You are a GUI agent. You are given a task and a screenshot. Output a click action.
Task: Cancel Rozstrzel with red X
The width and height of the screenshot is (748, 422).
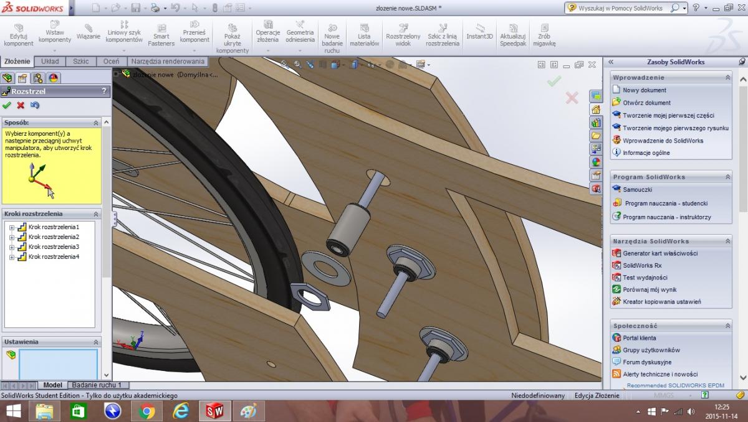pyautogui.click(x=21, y=105)
